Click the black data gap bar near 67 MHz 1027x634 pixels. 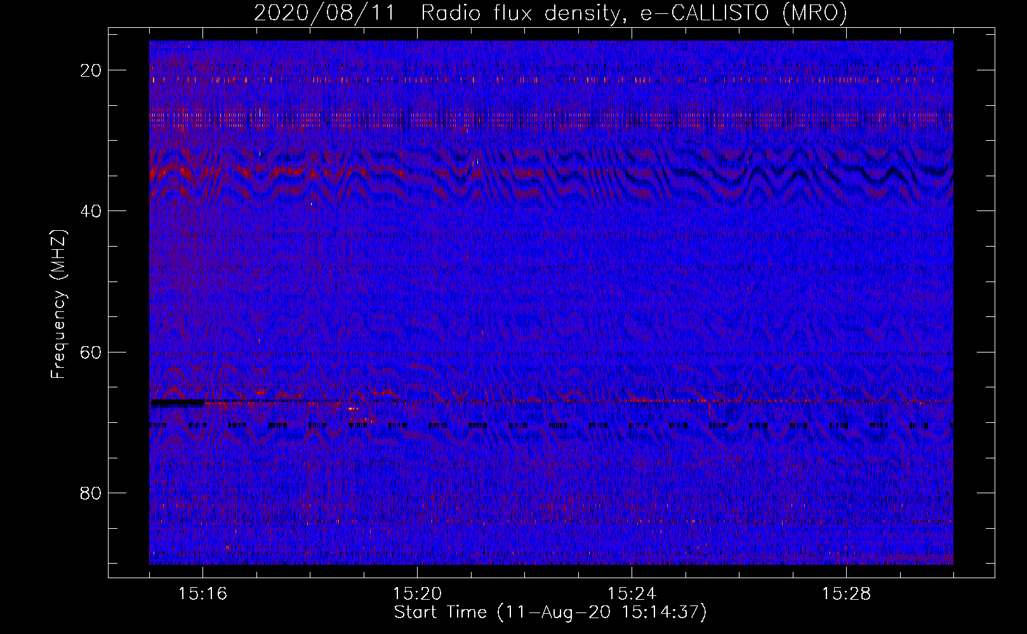pyautogui.click(x=178, y=403)
